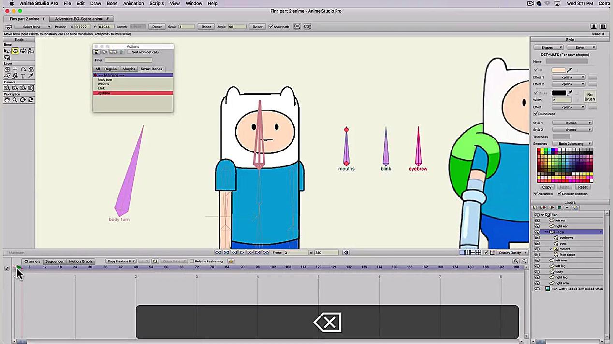This screenshot has height=344, width=613.
Task: Expand the mouths layer group
Action: pyautogui.click(x=551, y=249)
